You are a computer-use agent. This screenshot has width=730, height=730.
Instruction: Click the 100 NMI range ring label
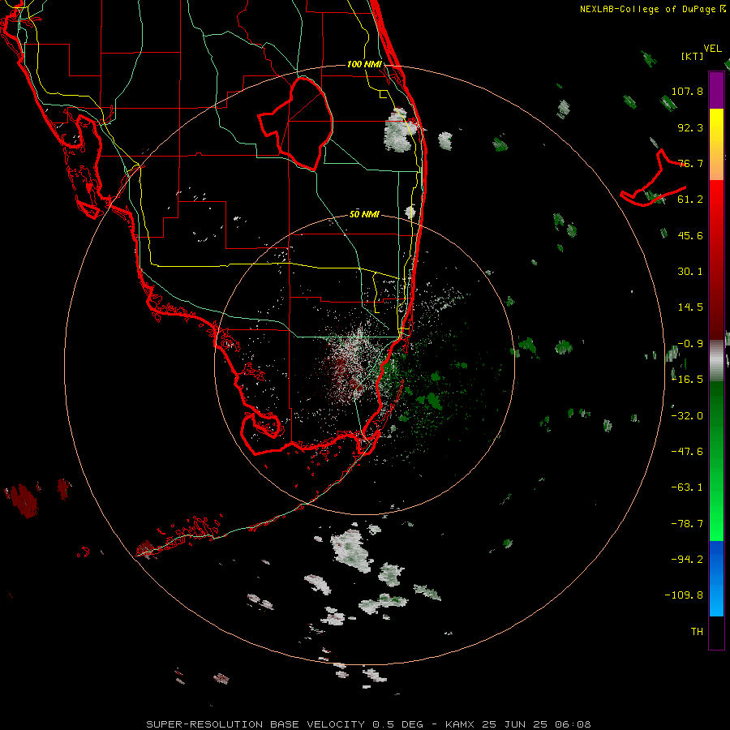point(364,64)
